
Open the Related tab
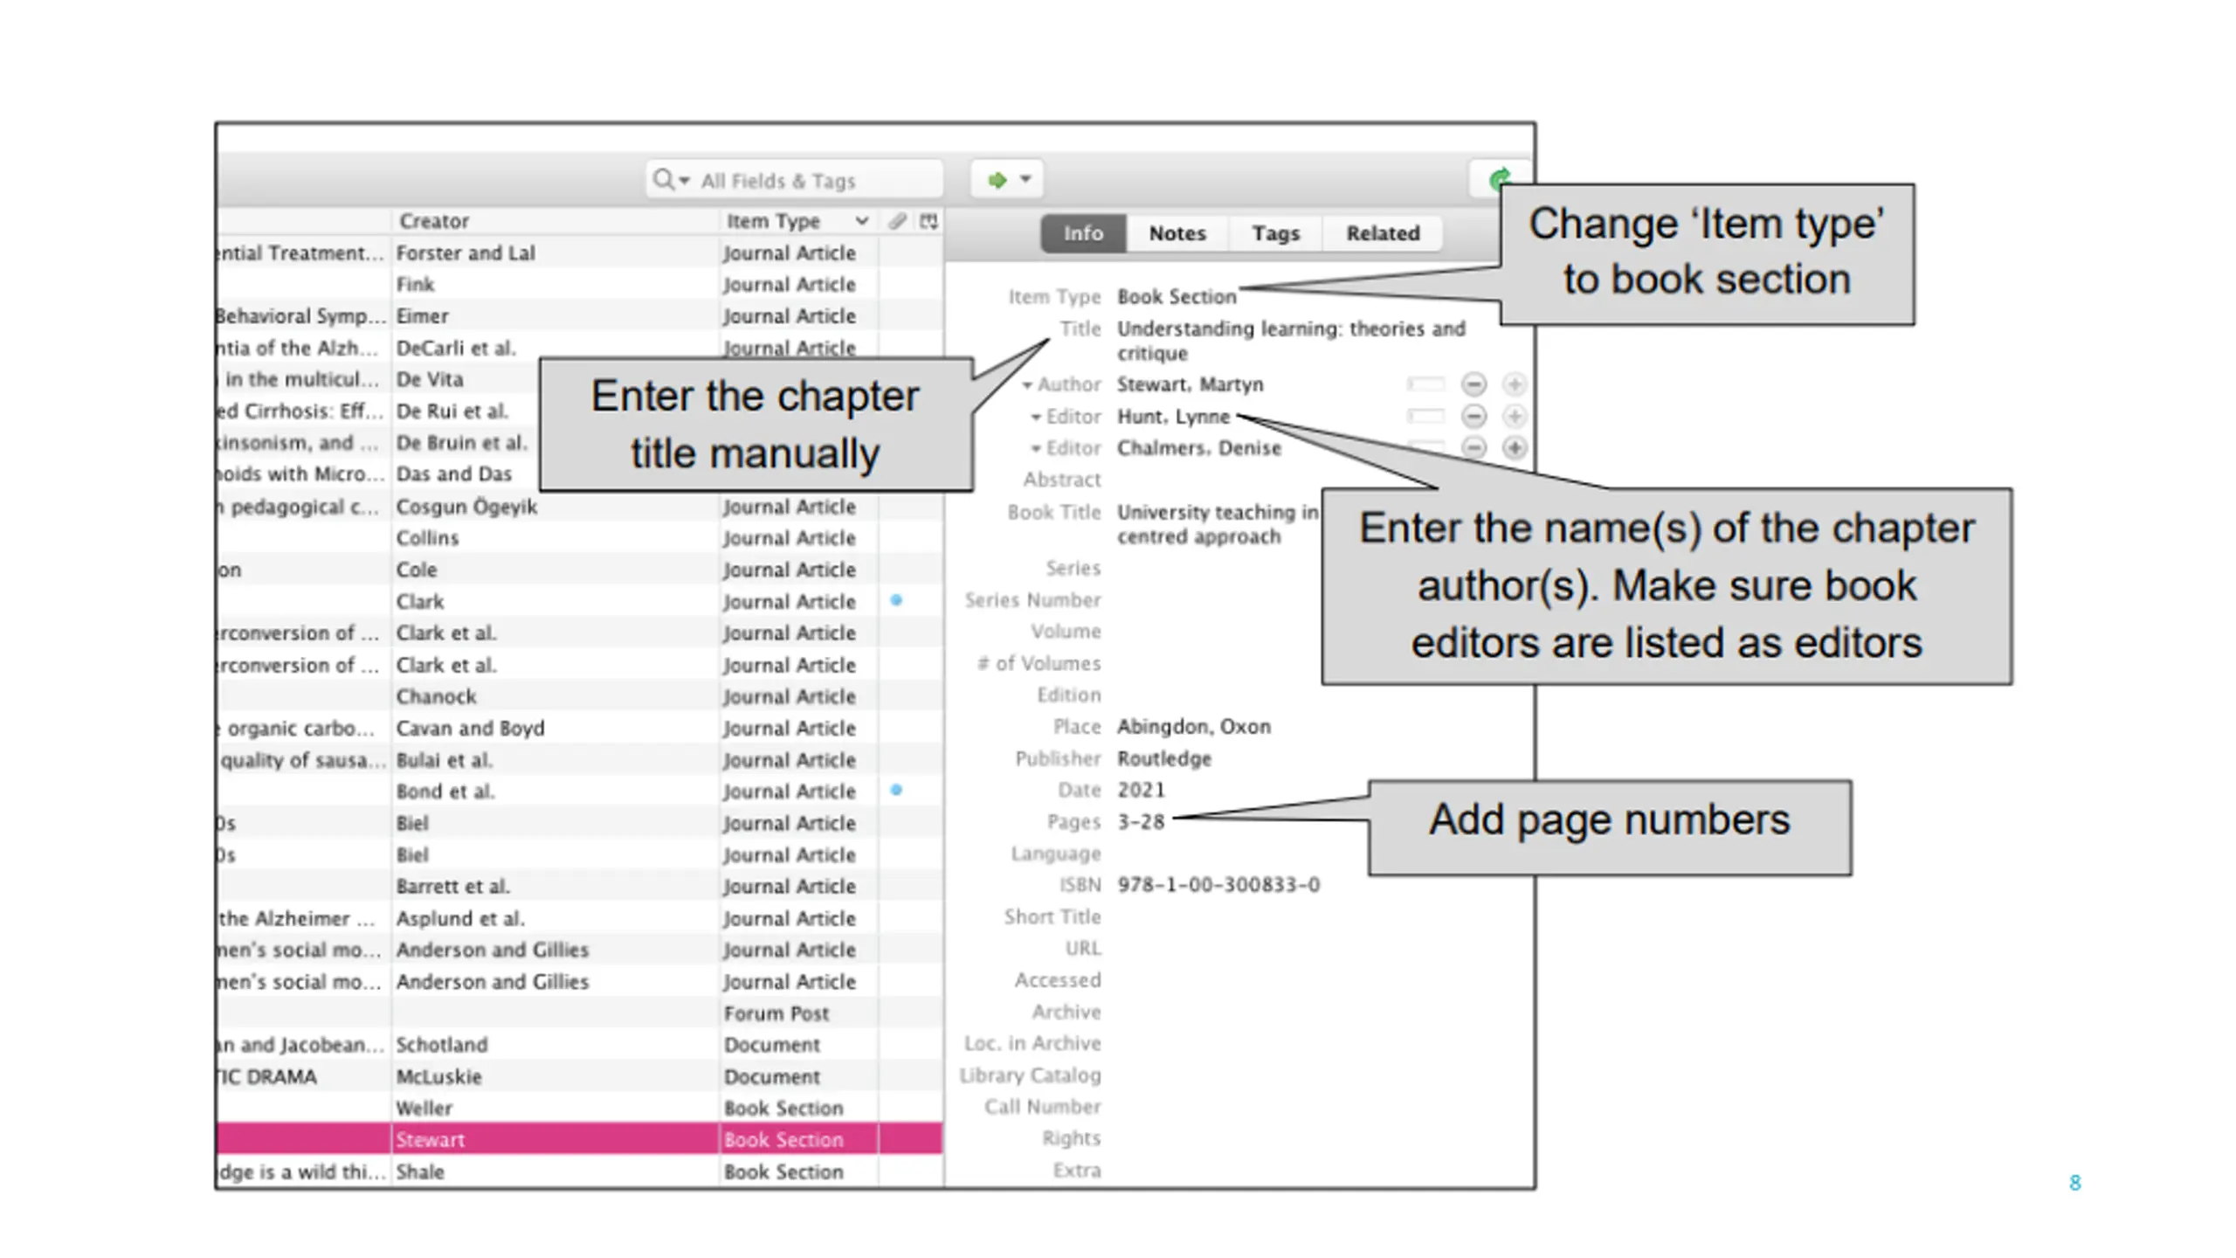1383,233
